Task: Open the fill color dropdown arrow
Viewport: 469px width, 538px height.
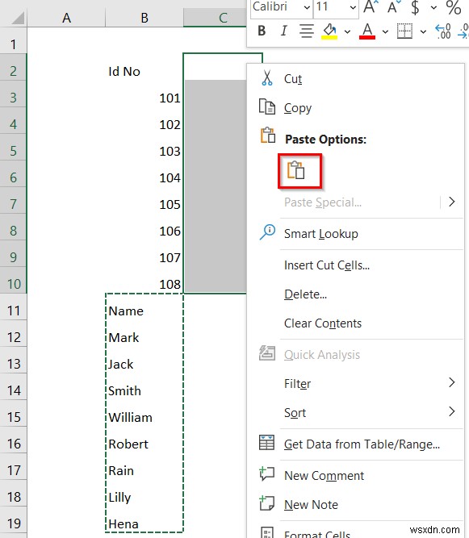Action: pos(347,32)
